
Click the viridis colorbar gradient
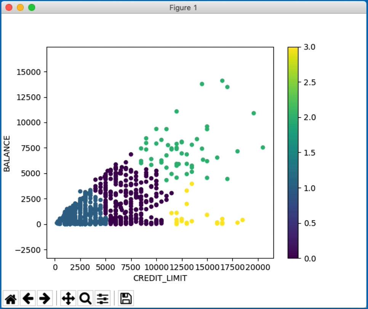click(293, 153)
